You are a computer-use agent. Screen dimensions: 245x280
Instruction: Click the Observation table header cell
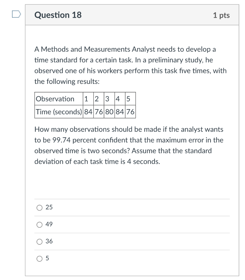point(55,99)
